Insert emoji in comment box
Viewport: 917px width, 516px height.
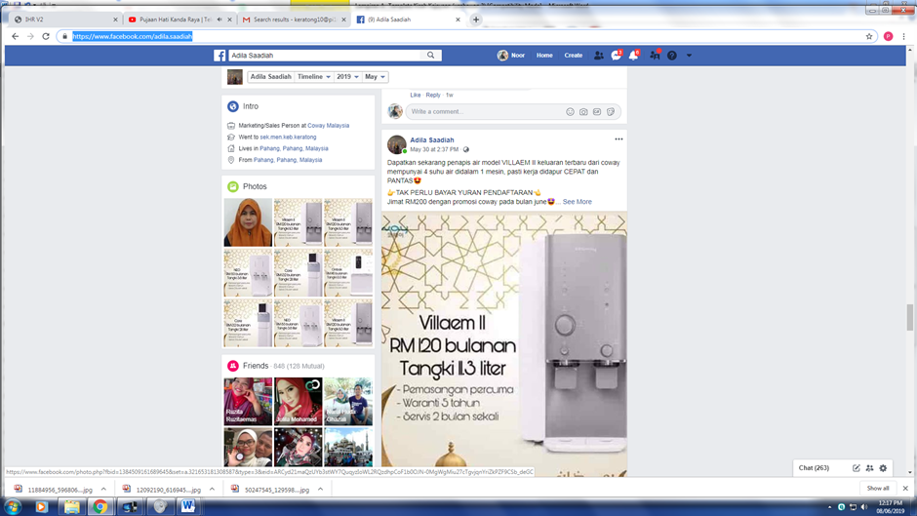[x=571, y=112]
